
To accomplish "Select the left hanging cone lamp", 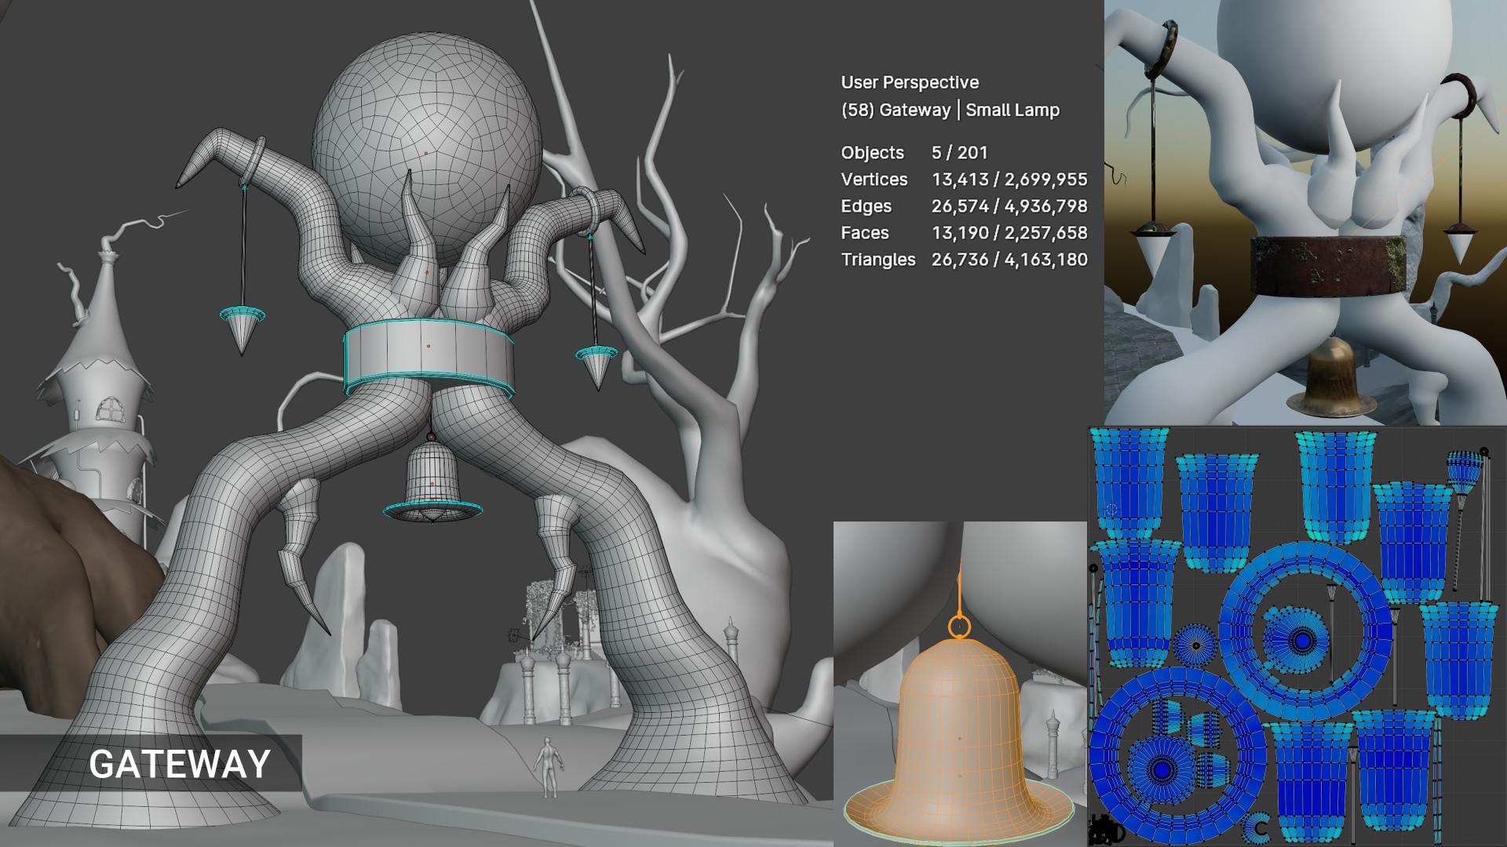I will [x=242, y=328].
